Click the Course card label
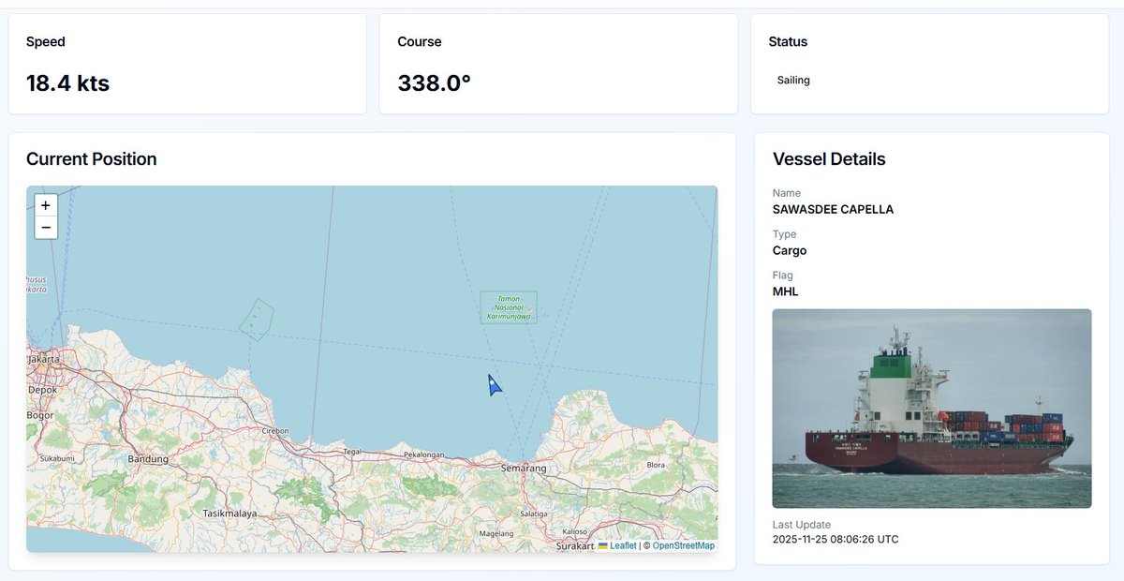 click(420, 41)
